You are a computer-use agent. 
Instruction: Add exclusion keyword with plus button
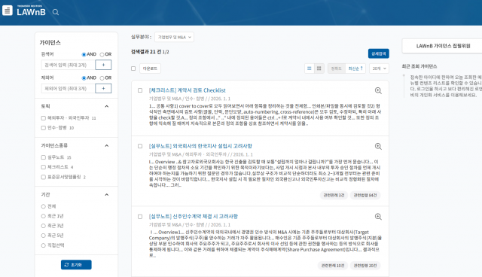(x=103, y=88)
